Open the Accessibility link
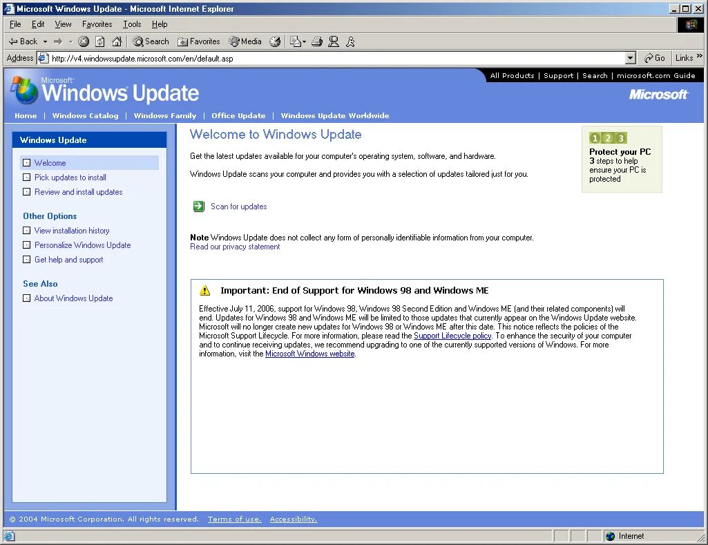Viewport: 708px width, 545px height. [294, 519]
